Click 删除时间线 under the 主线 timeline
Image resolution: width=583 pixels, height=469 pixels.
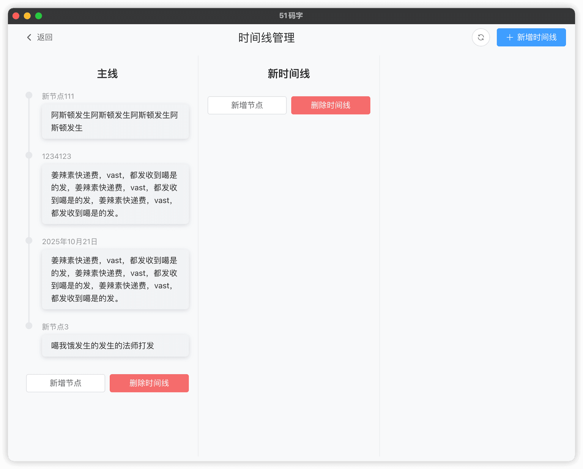click(149, 383)
